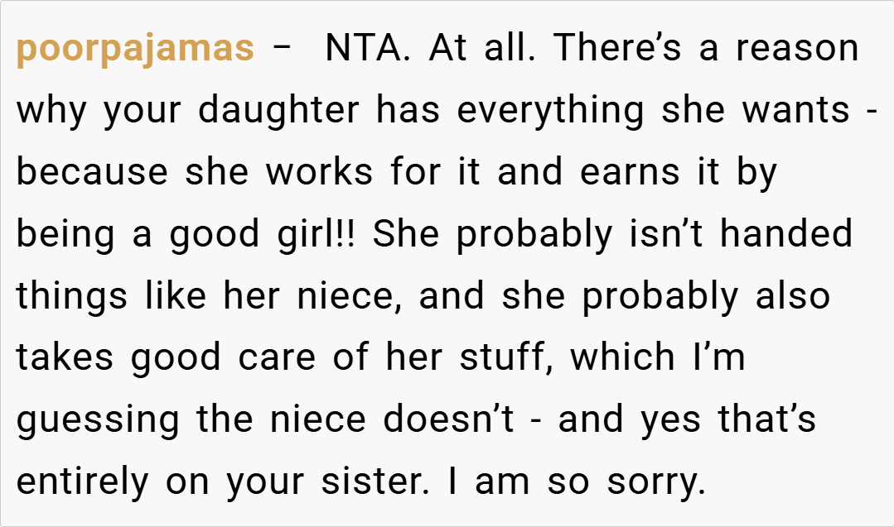Click the word 'because' starting the third line
Viewport: 894px width, 527px height.
click(x=93, y=172)
